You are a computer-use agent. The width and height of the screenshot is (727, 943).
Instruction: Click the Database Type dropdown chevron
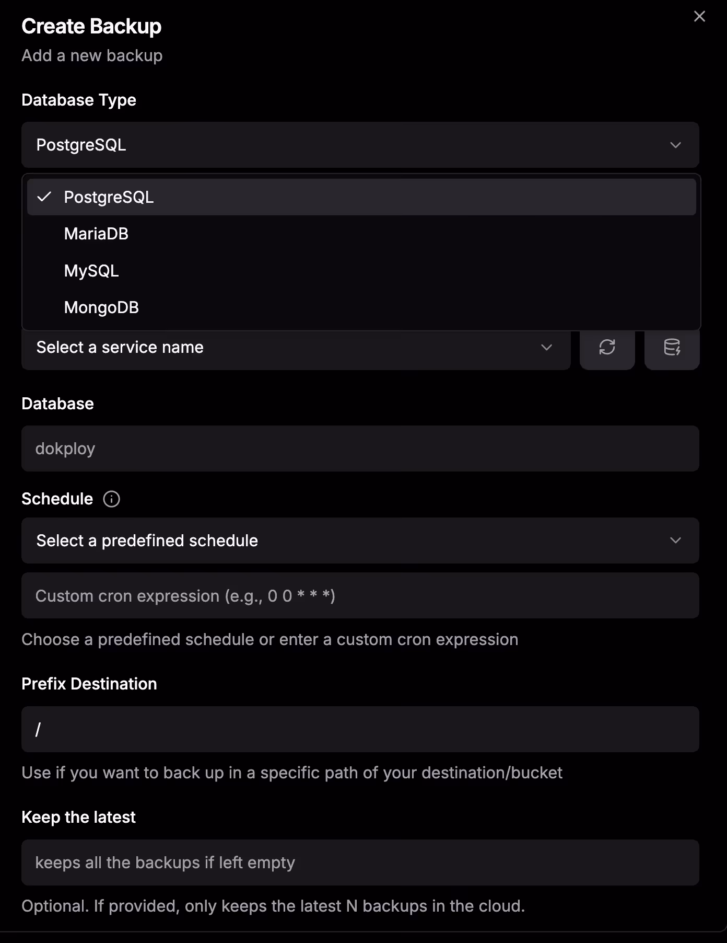pyautogui.click(x=676, y=145)
